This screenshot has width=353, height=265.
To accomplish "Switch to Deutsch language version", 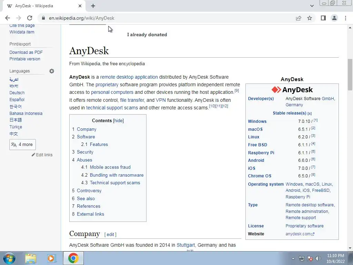I will [17, 92].
